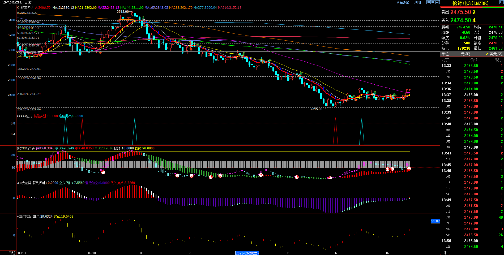Screen dimensions: 504x255
Task: Click the right arrow navigation icon
Action: 433,2
